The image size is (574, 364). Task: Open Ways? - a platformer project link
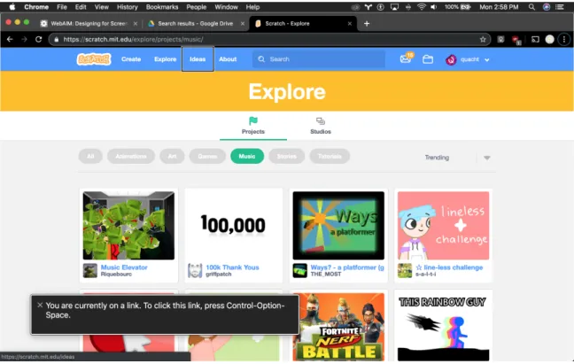pyautogui.click(x=347, y=267)
